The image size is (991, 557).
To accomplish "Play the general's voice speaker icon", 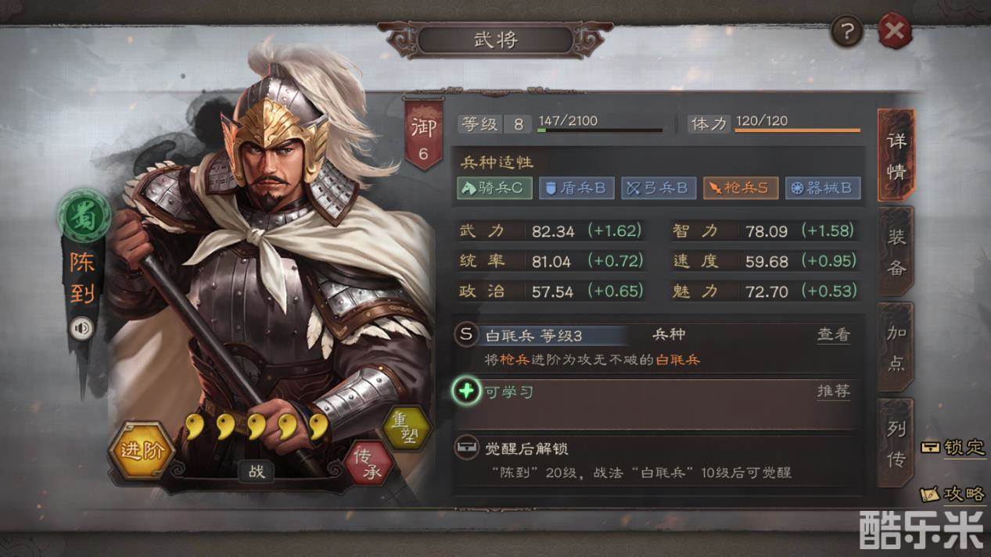I will [x=81, y=328].
